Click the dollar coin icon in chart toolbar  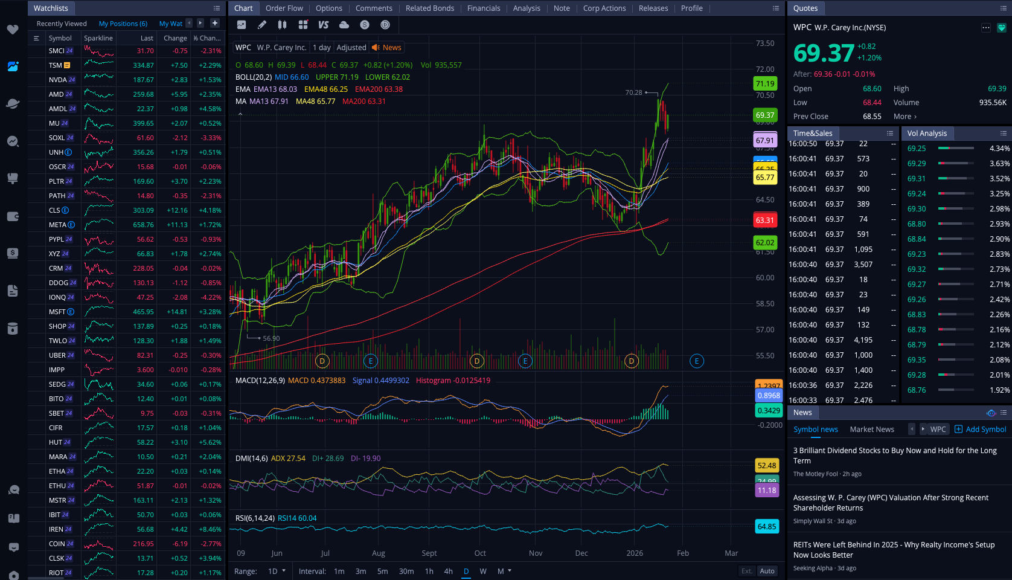coord(365,25)
